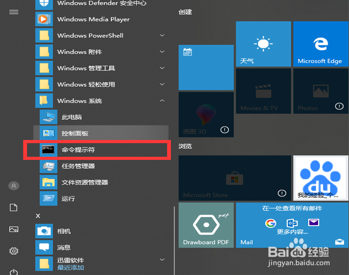349x275 pixels.
Task: Expand Windows PowerShell folder chevron
Action: coord(162,35)
